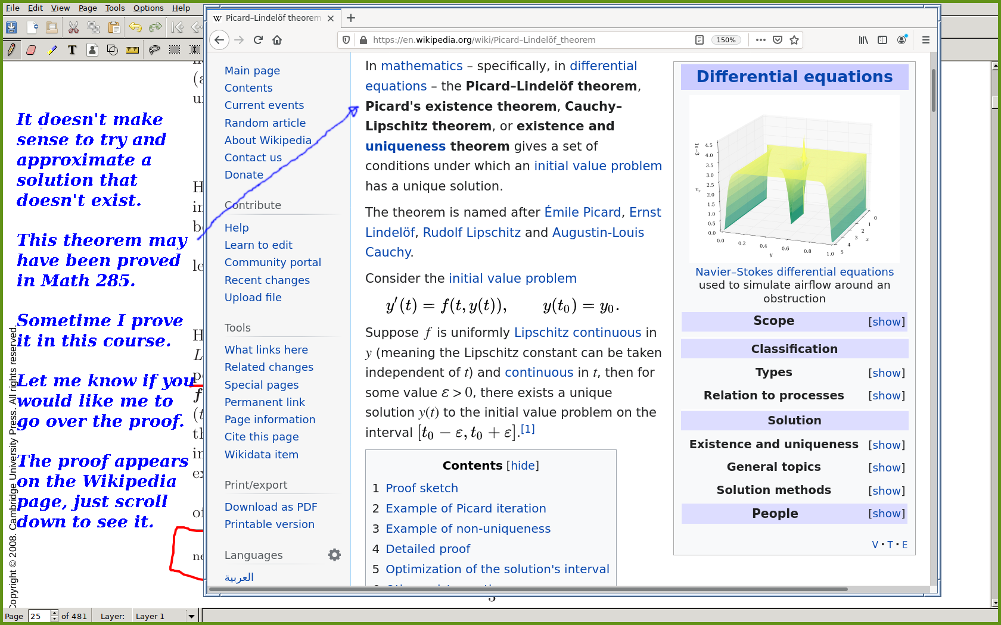This screenshot has width=1001, height=625.
Task: Hide the Wikipedia Contents box
Action: (x=523, y=465)
